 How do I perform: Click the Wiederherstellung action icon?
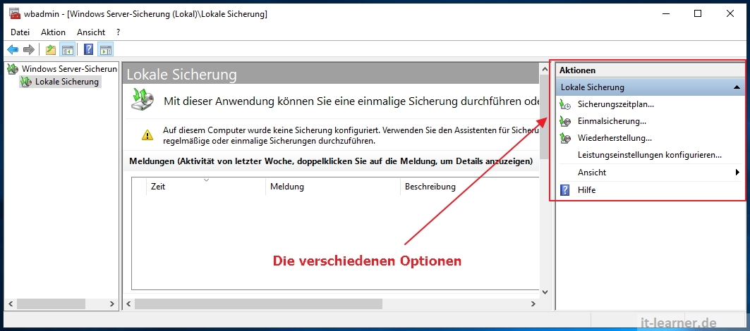click(565, 139)
